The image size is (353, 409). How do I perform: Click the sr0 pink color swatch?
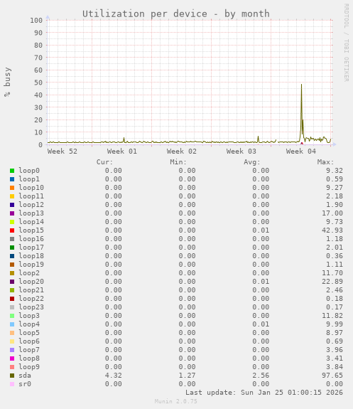pos(12,384)
